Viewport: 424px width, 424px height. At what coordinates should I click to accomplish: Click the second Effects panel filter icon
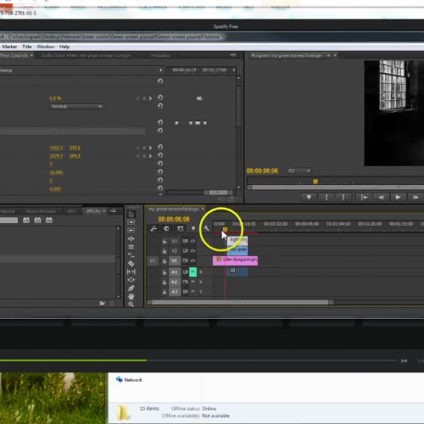[x=37, y=220]
